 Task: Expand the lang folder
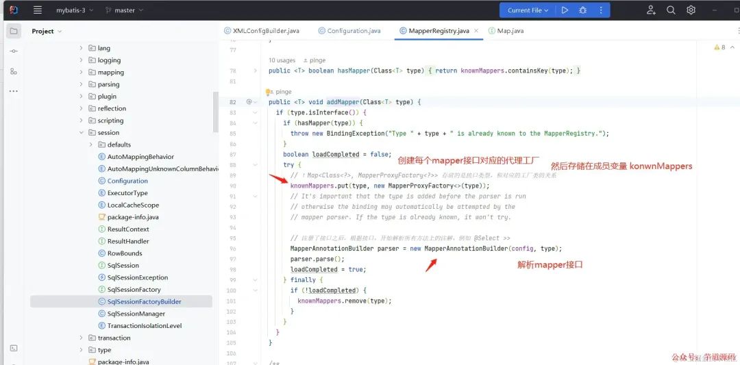coord(81,48)
